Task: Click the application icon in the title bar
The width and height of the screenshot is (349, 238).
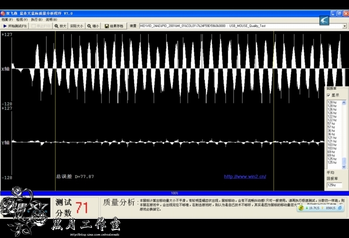Action: [x=3, y=14]
